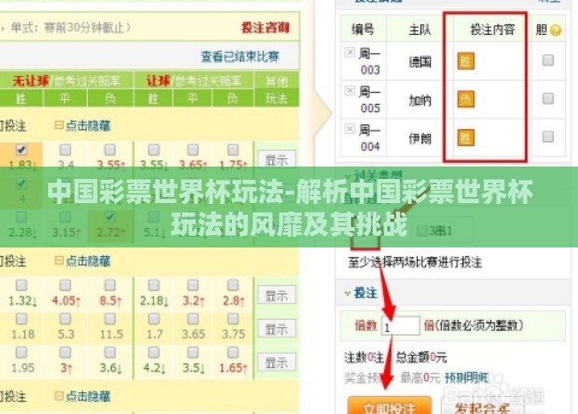Open the 投注咨询 link
This screenshot has width=578, height=414.
pyautogui.click(x=265, y=28)
